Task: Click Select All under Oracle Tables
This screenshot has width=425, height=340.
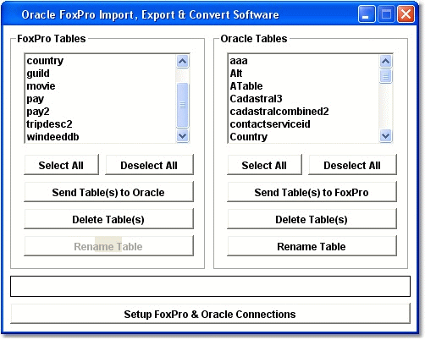Action: click(264, 165)
